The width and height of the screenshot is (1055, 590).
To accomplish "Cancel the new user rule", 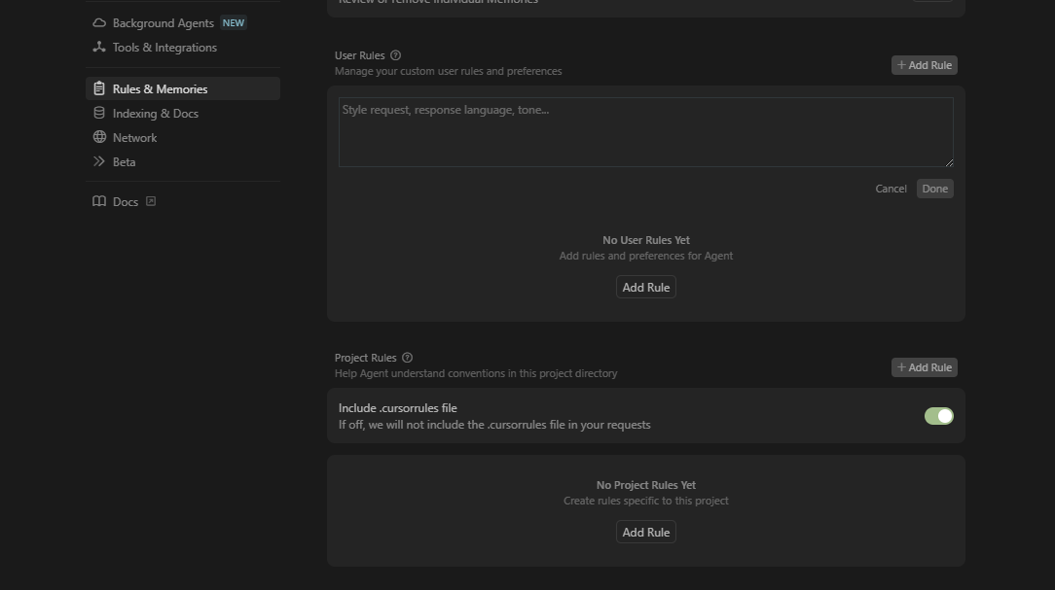I will (x=891, y=189).
